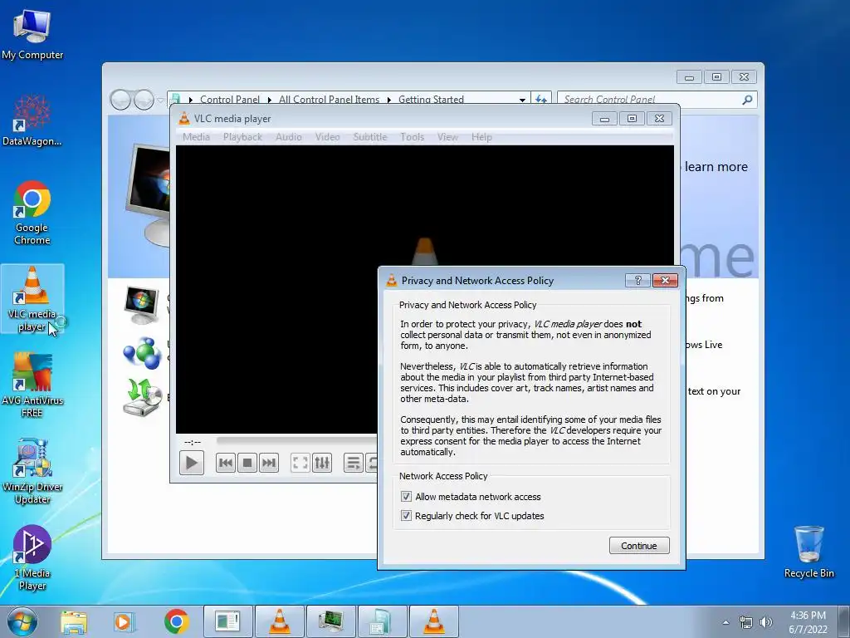Close the Privacy and Network Access Policy dialog
The image size is (850, 638).
click(x=665, y=280)
